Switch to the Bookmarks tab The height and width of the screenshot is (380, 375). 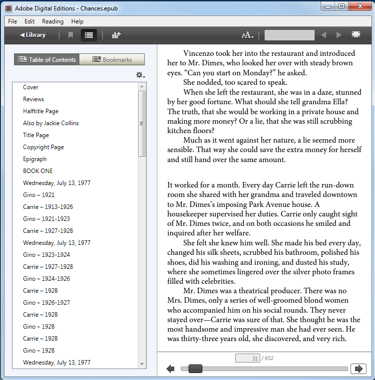[112, 60]
